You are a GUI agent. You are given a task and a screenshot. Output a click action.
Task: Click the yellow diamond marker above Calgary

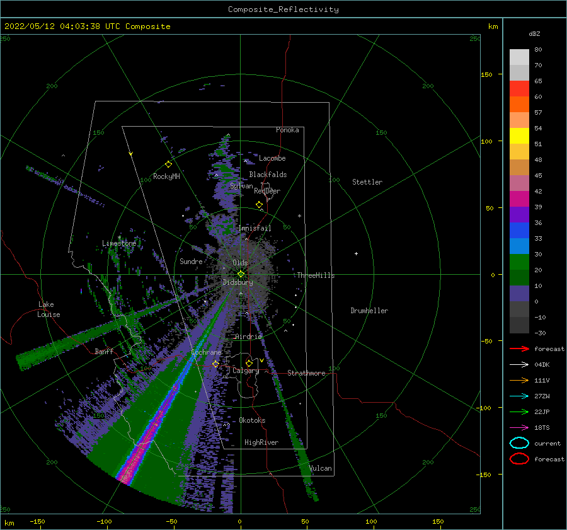(249, 363)
